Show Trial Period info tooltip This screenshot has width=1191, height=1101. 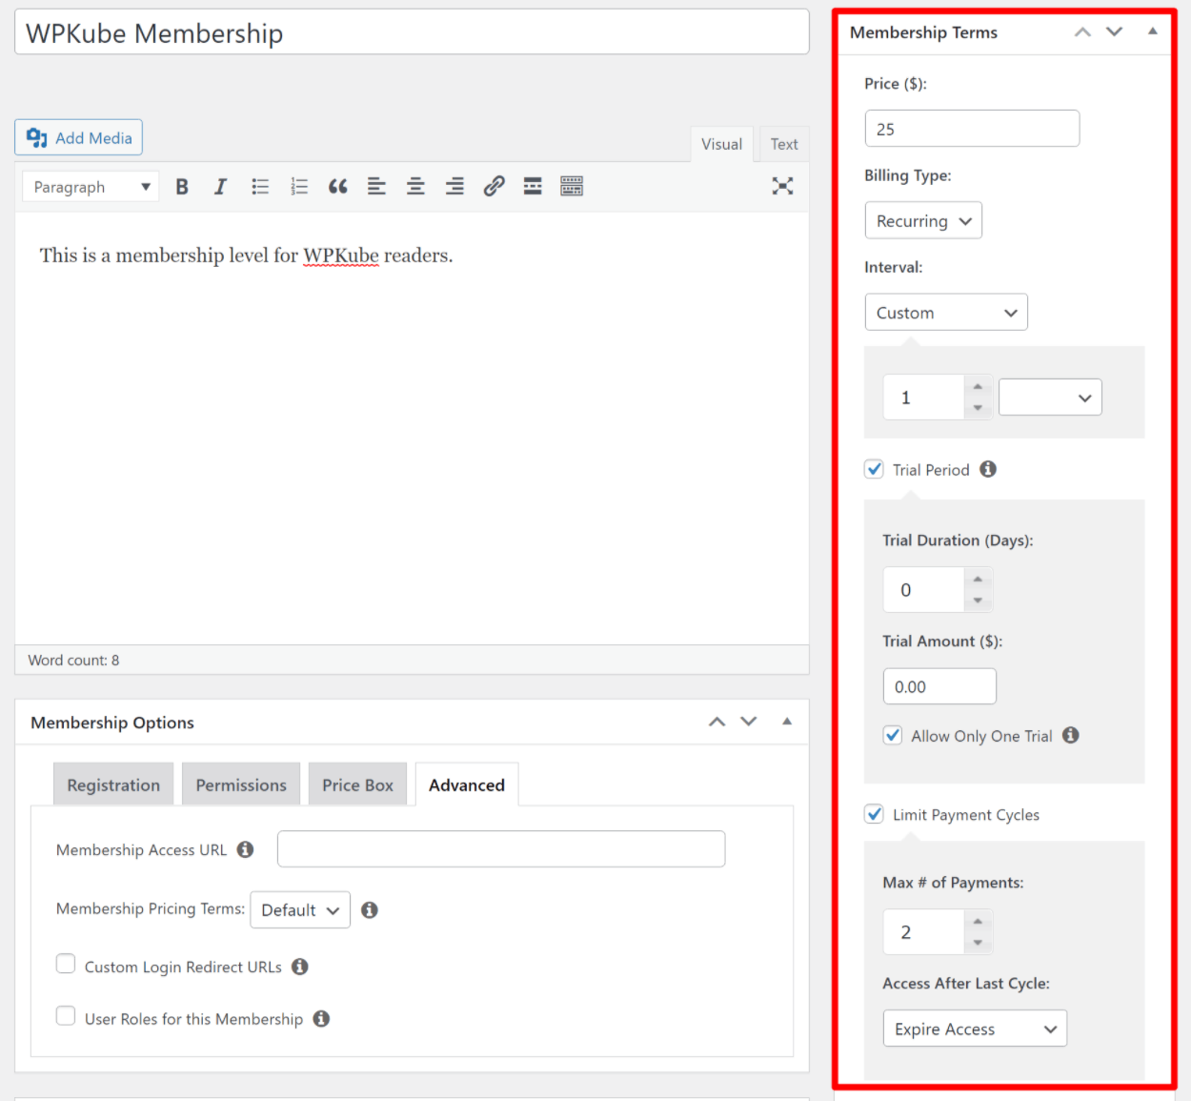(x=988, y=469)
